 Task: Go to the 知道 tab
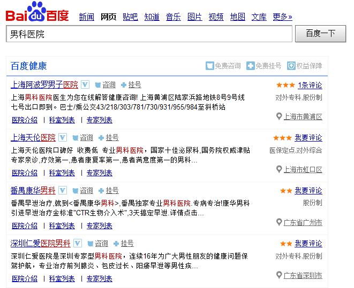152,17
